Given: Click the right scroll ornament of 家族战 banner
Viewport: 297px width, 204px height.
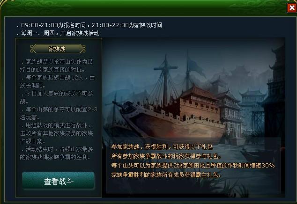Looking at the screenshot, I should pos(82,49).
